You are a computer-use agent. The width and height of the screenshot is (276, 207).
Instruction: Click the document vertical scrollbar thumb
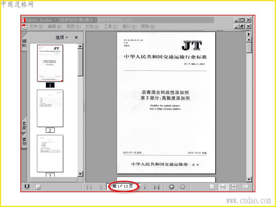pyautogui.click(x=249, y=48)
